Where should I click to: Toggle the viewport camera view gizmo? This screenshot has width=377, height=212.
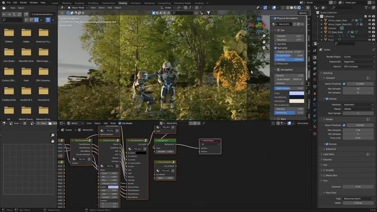tap(264, 48)
